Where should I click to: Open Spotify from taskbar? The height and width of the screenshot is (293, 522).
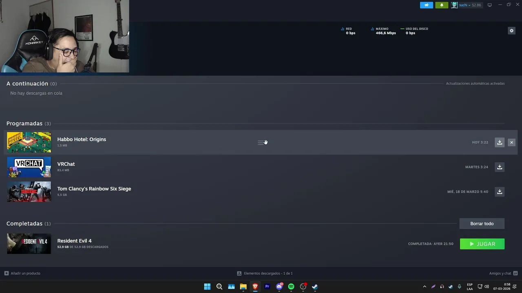click(291, 286)
